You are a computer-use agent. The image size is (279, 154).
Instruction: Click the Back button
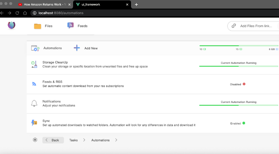pos(53,140)
